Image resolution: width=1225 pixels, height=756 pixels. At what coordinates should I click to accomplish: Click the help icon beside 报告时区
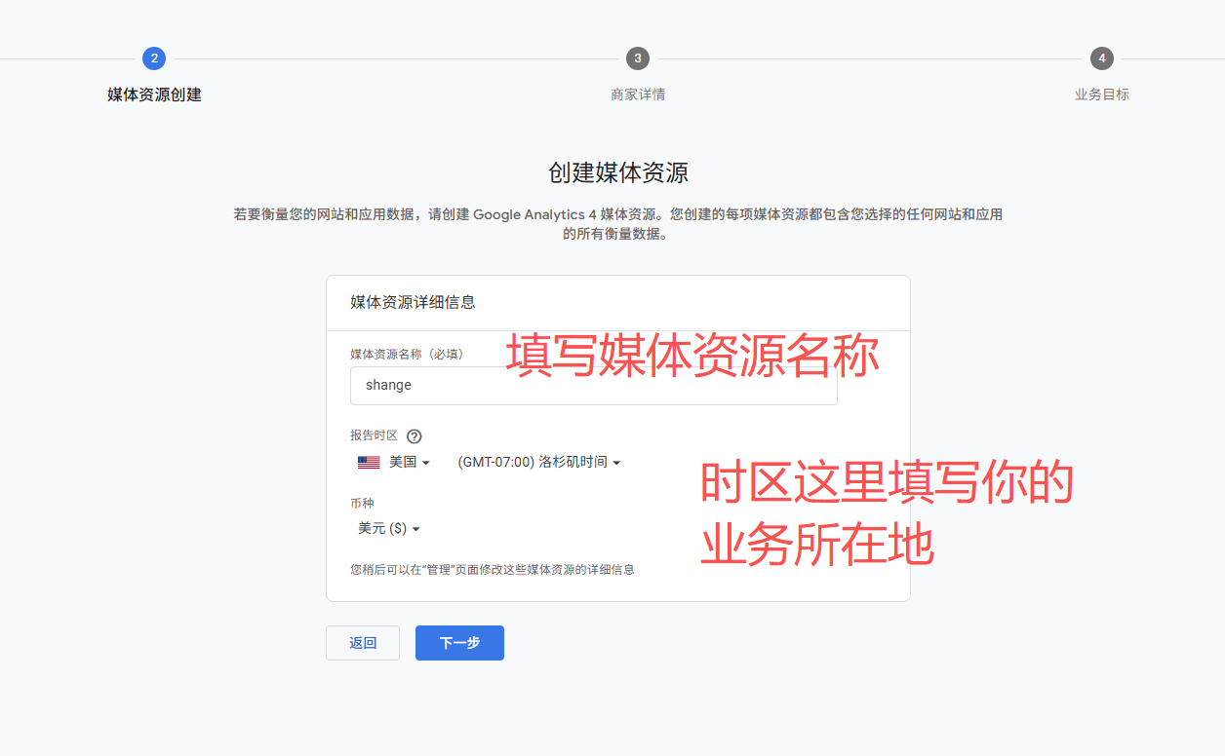tap(414, 436)
